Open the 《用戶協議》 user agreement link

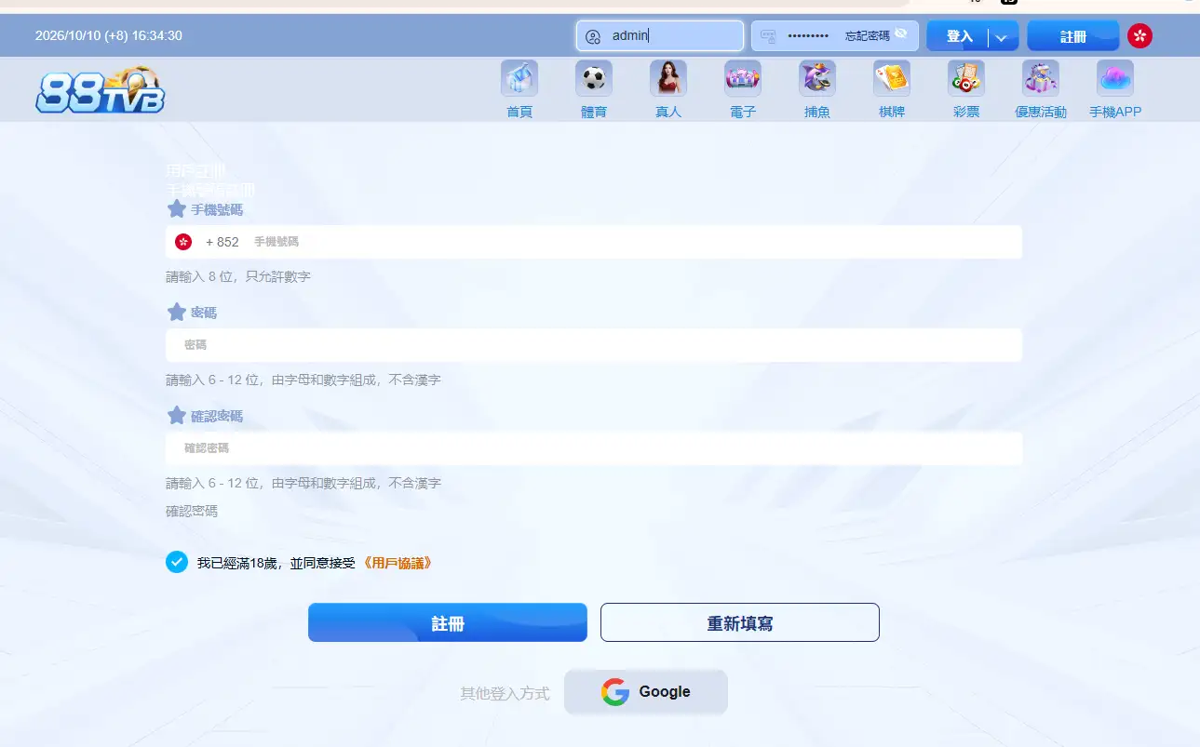click(x=397, y=563)
